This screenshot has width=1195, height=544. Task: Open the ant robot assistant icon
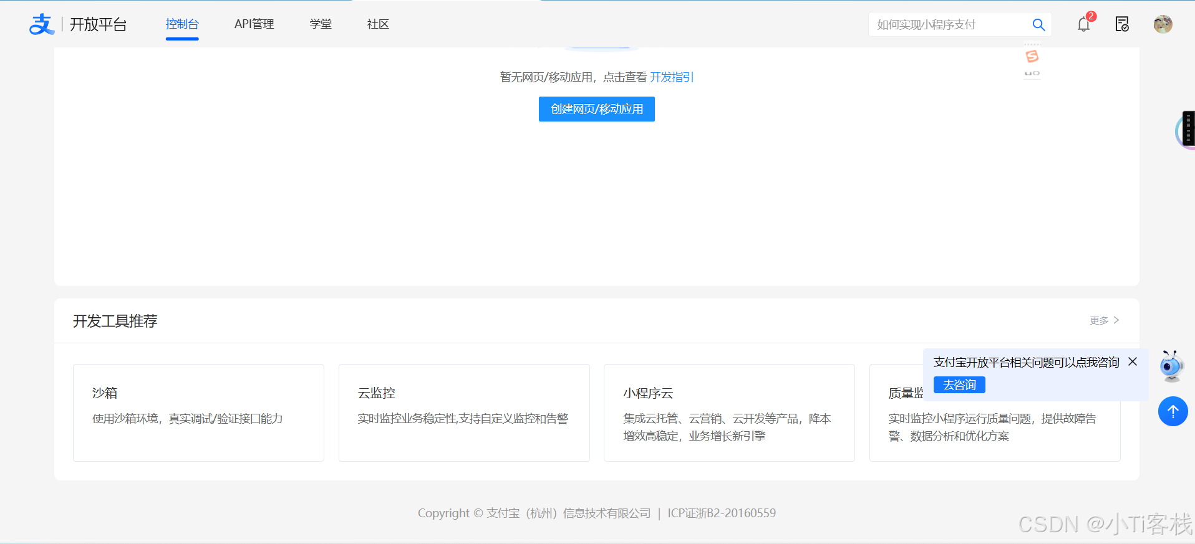point(1171,366)
